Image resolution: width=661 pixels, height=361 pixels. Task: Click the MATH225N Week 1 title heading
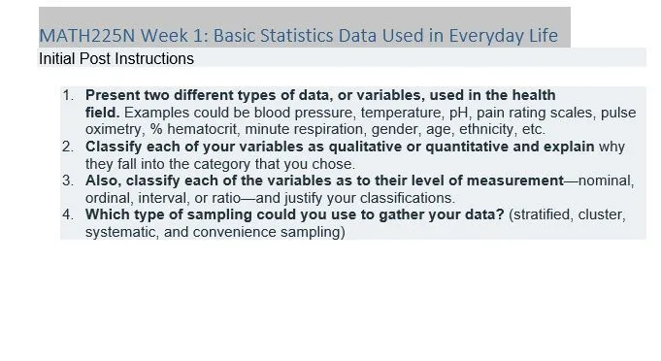click(298, 36)
